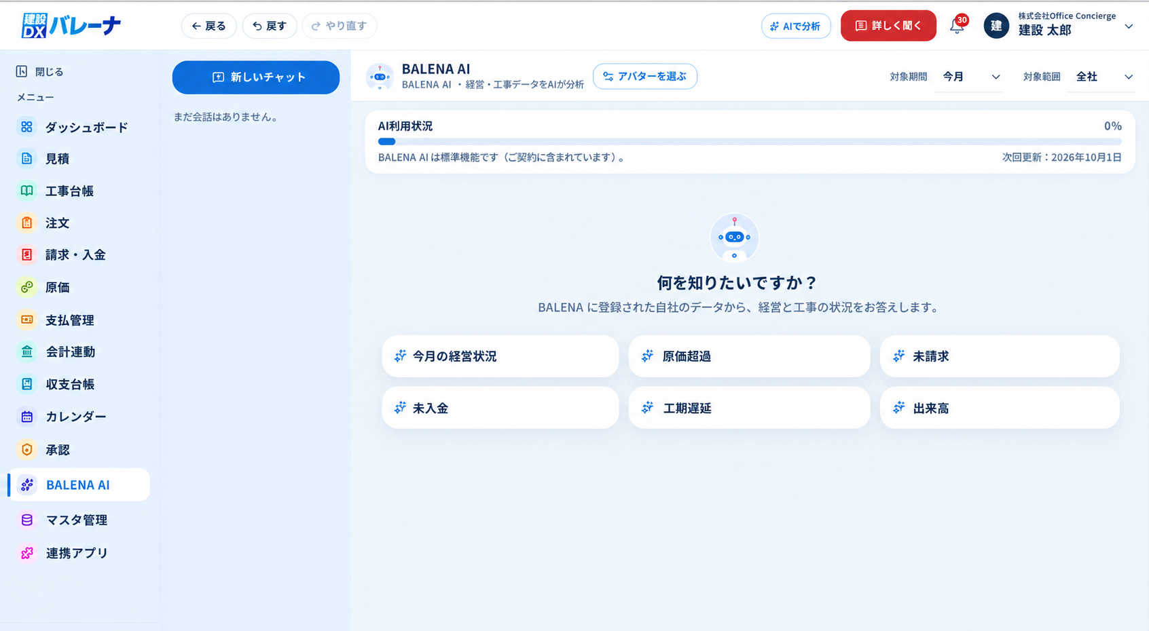The height and width of the screenshot is (631, 1149).
Task: Click the 支払管理 icon
Action: tap(26, 320)
